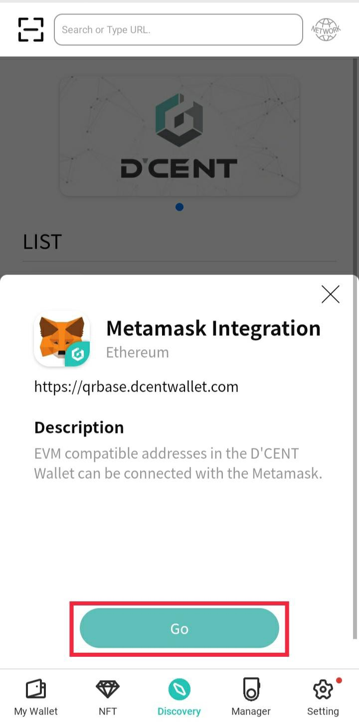
Task: Click the qrbase.dcentwallet.com URL
Action: pyautogui.click(x=136, y=387)
